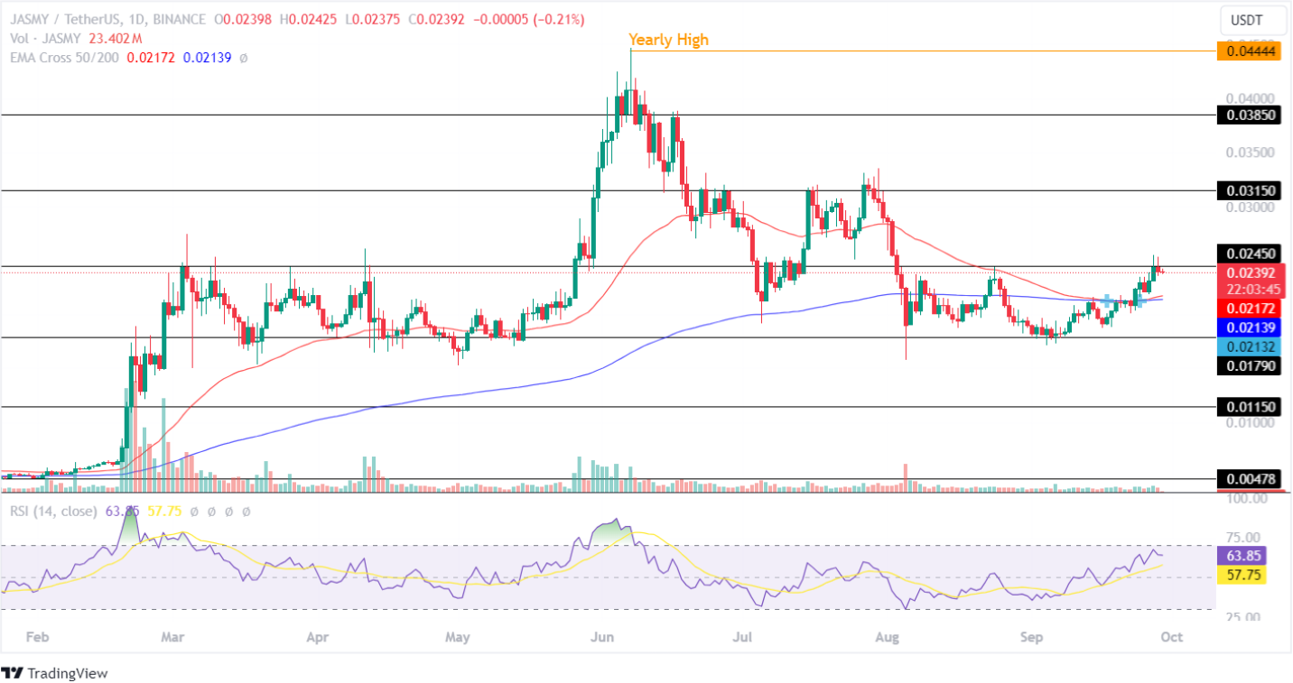Click the Jul label on time axis
1293x683 pixels.
coord(744,637)
